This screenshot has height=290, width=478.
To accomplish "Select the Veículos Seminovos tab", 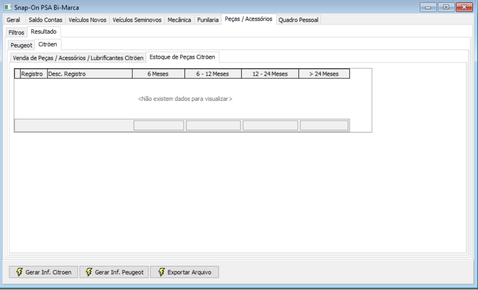I will [137, 20].
